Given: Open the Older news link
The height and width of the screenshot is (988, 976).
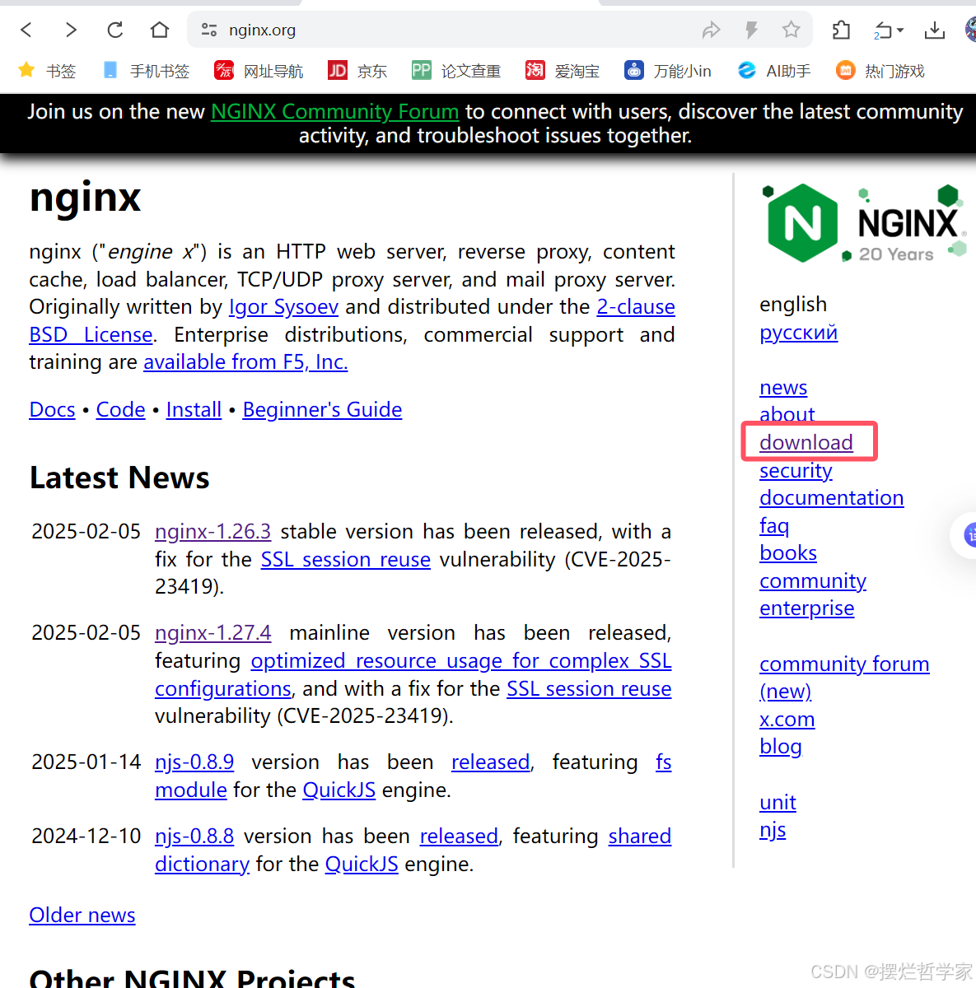Looking at the screenshot, I should pos(82,916).
